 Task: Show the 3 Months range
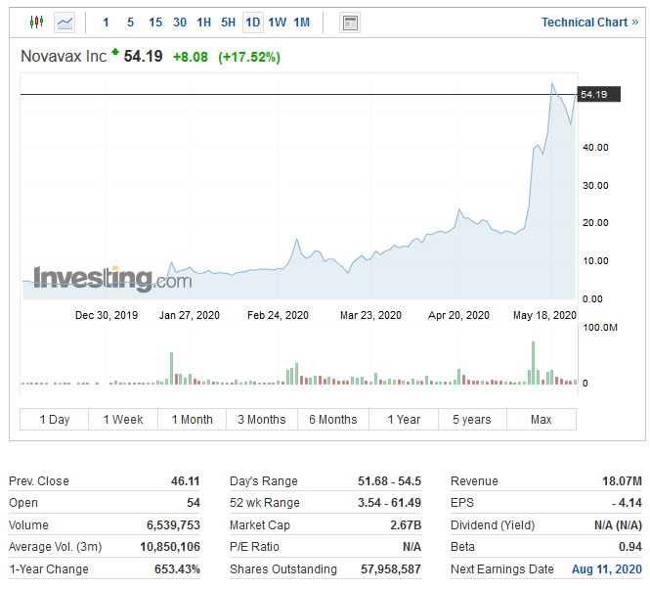click(x=262, y=420)
